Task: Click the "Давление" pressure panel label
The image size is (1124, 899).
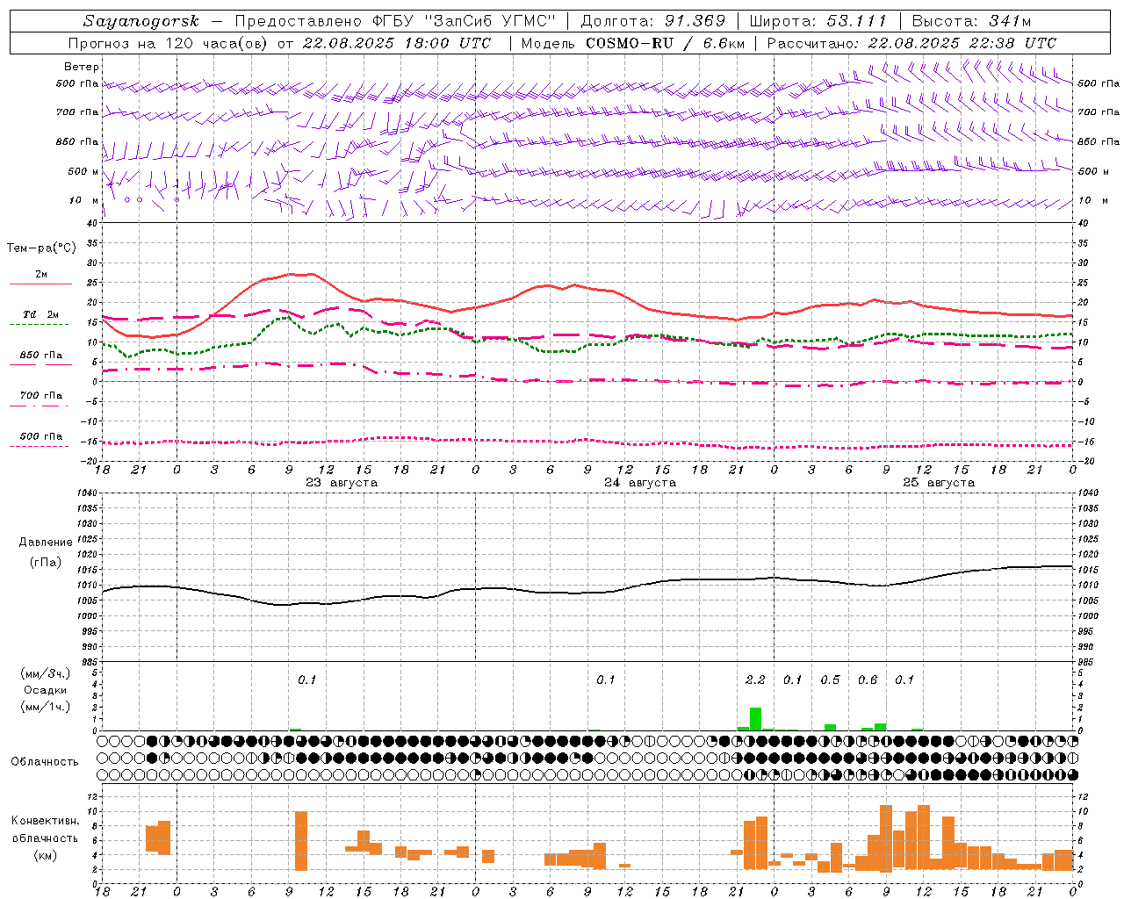Action: [46, 543]
